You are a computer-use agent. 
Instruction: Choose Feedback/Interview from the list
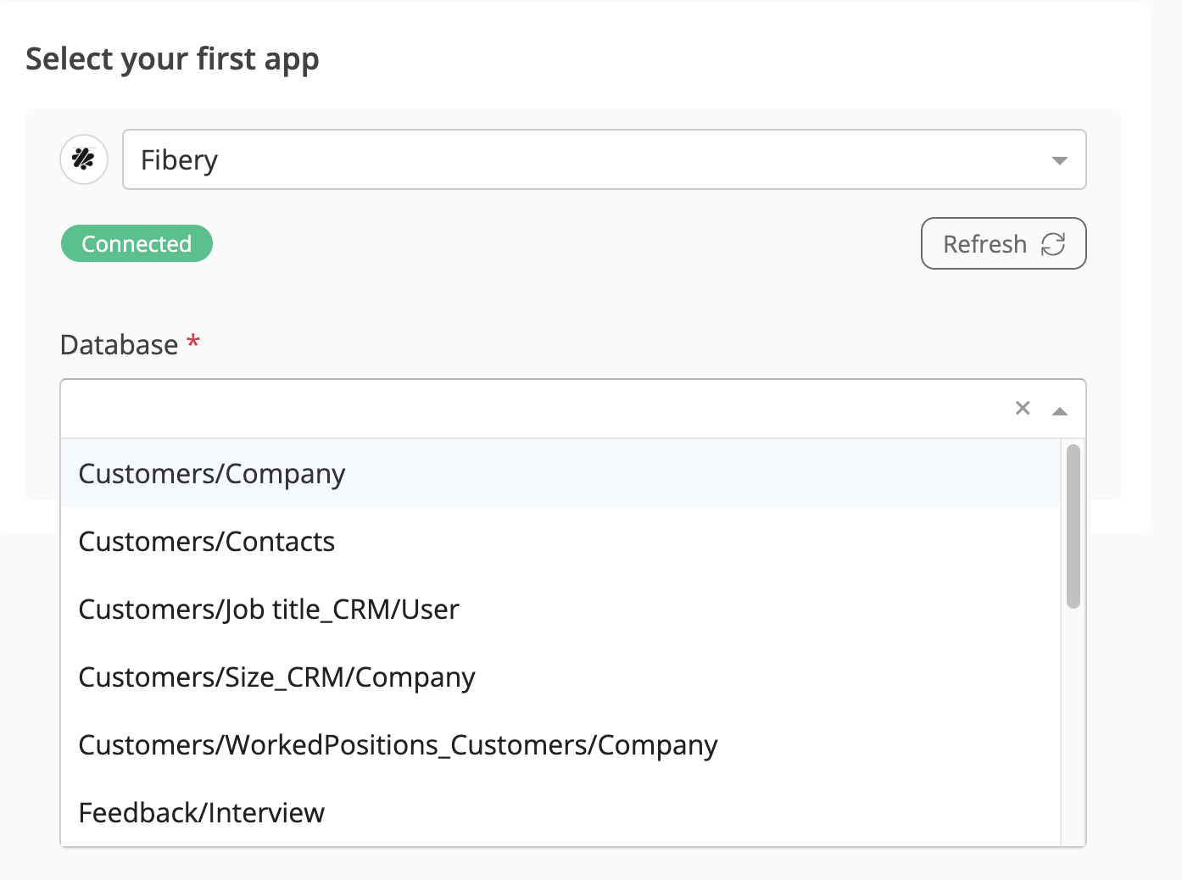click(x=560, y=812)
